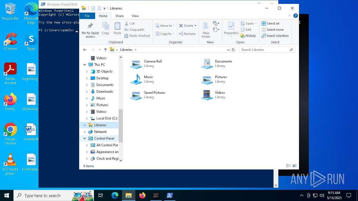
Task: Click the Explorer Help question icon
Action: click(x=295, y=16)
